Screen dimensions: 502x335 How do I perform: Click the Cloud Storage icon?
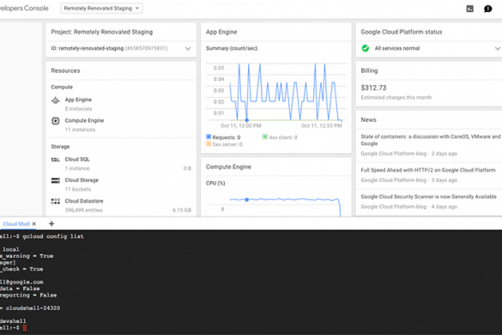[x=56, y=180]
